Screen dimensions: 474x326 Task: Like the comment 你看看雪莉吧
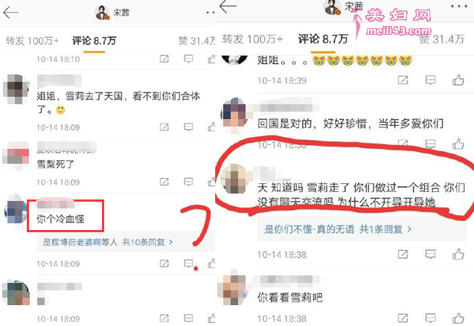click(458, 318)
